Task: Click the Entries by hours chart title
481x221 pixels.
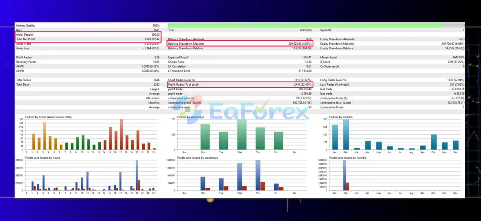Action: coord(48,117)
